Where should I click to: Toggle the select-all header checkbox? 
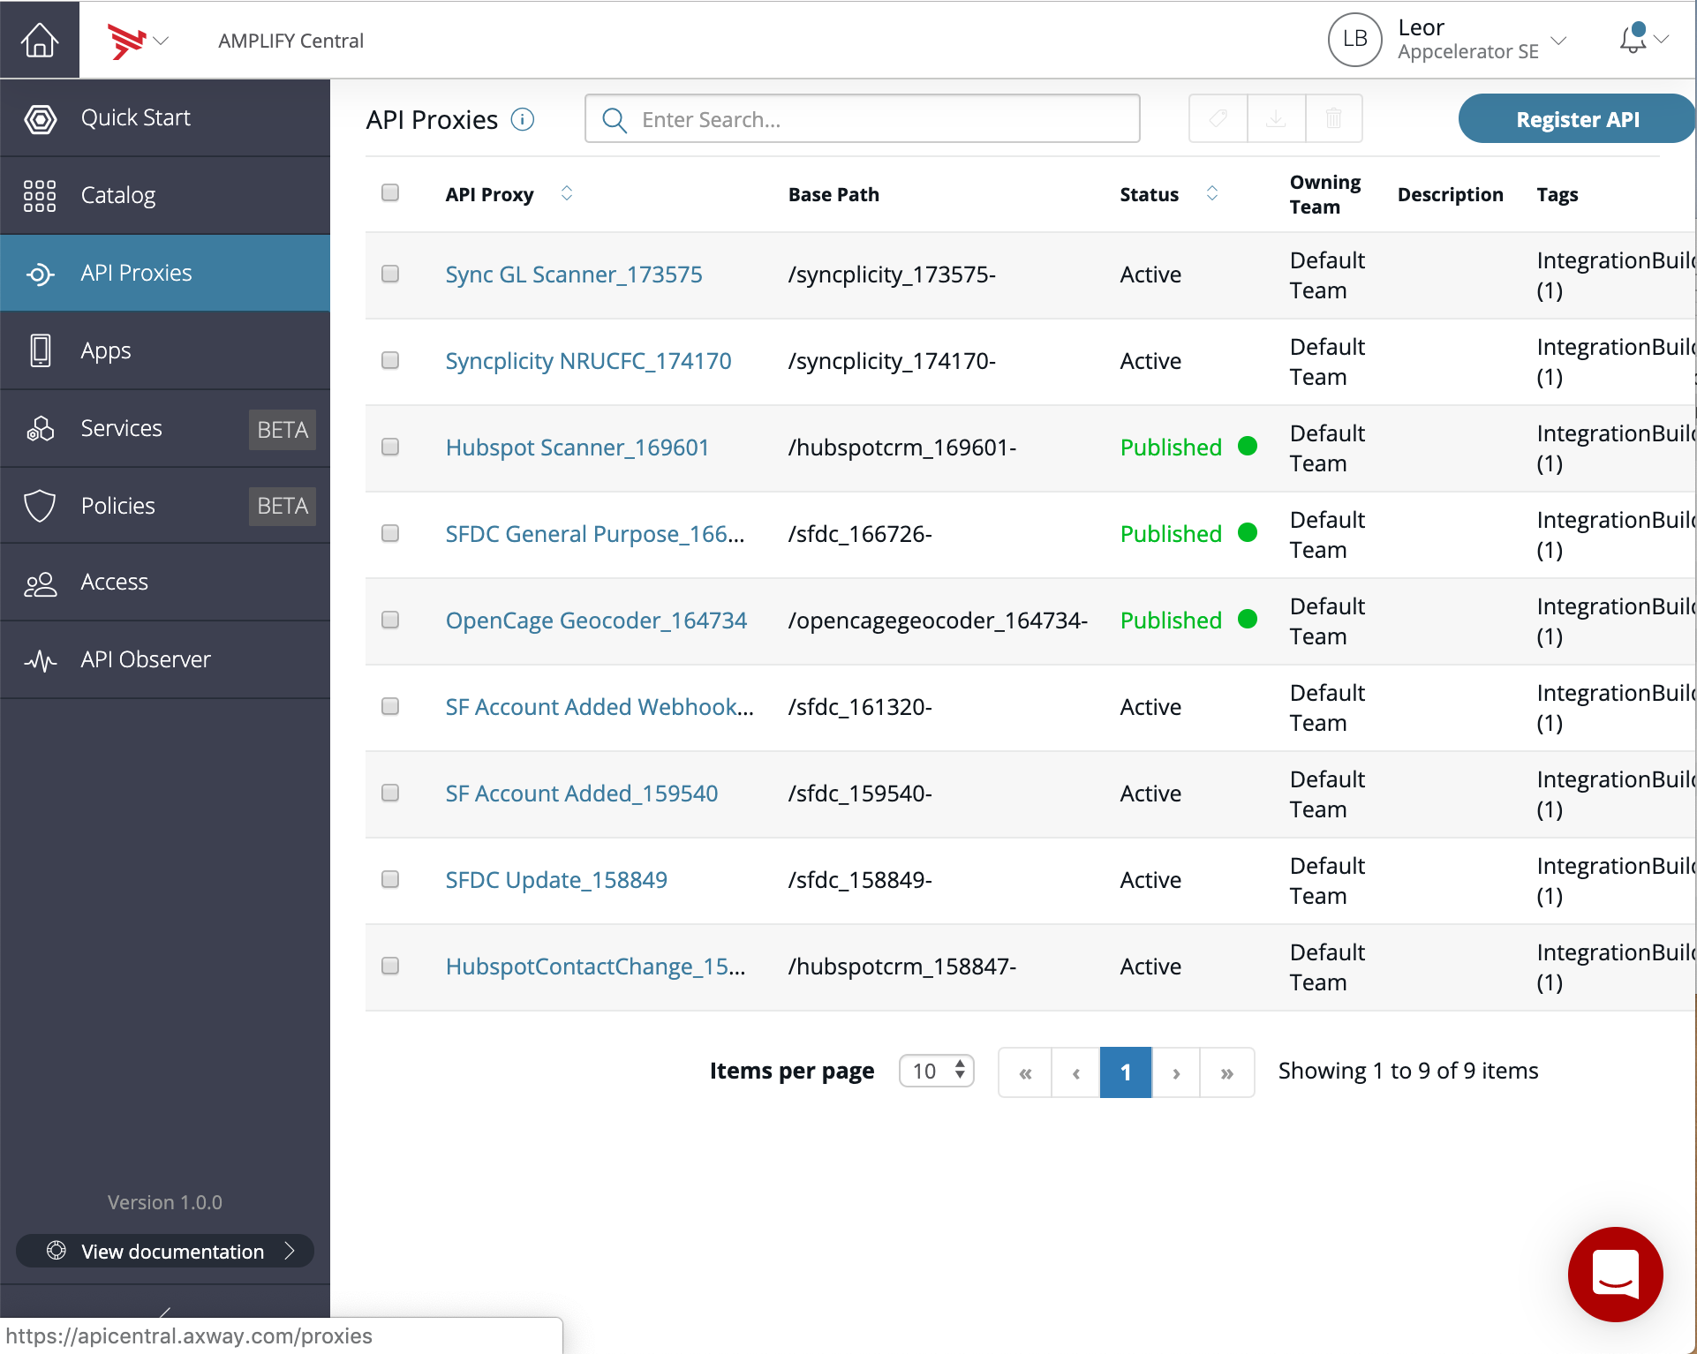tap(390, 192)
